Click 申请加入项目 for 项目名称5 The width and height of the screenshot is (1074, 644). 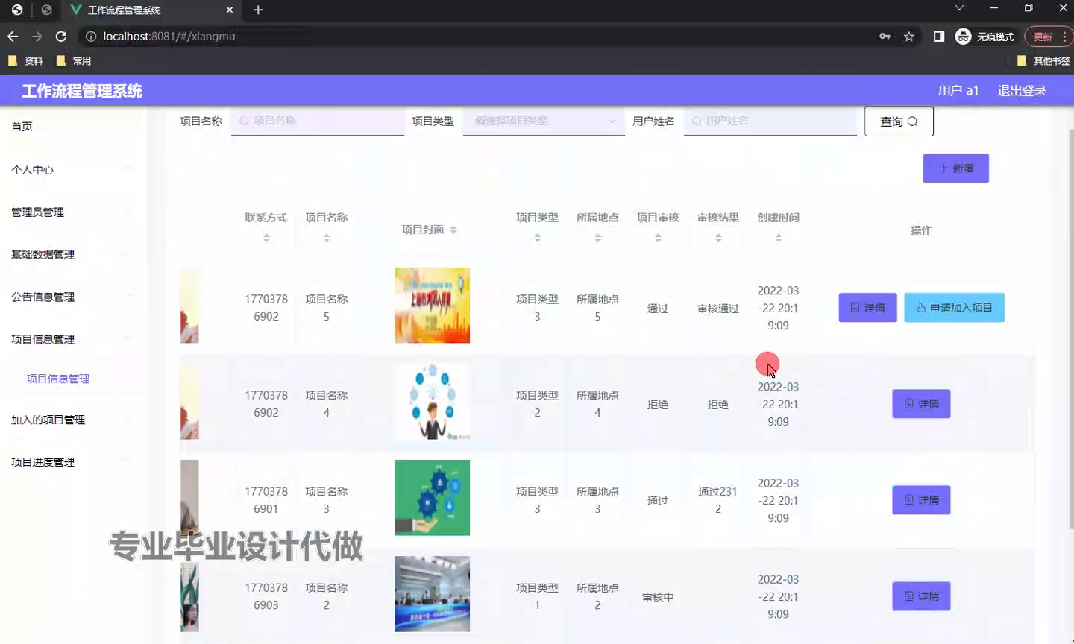click(955, 308)
